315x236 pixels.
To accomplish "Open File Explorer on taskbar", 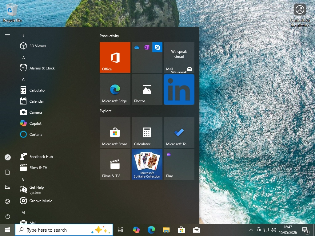I will [166, 230].
